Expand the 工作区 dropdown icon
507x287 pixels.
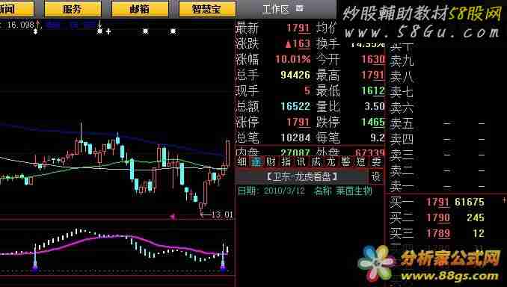point(299,8)
